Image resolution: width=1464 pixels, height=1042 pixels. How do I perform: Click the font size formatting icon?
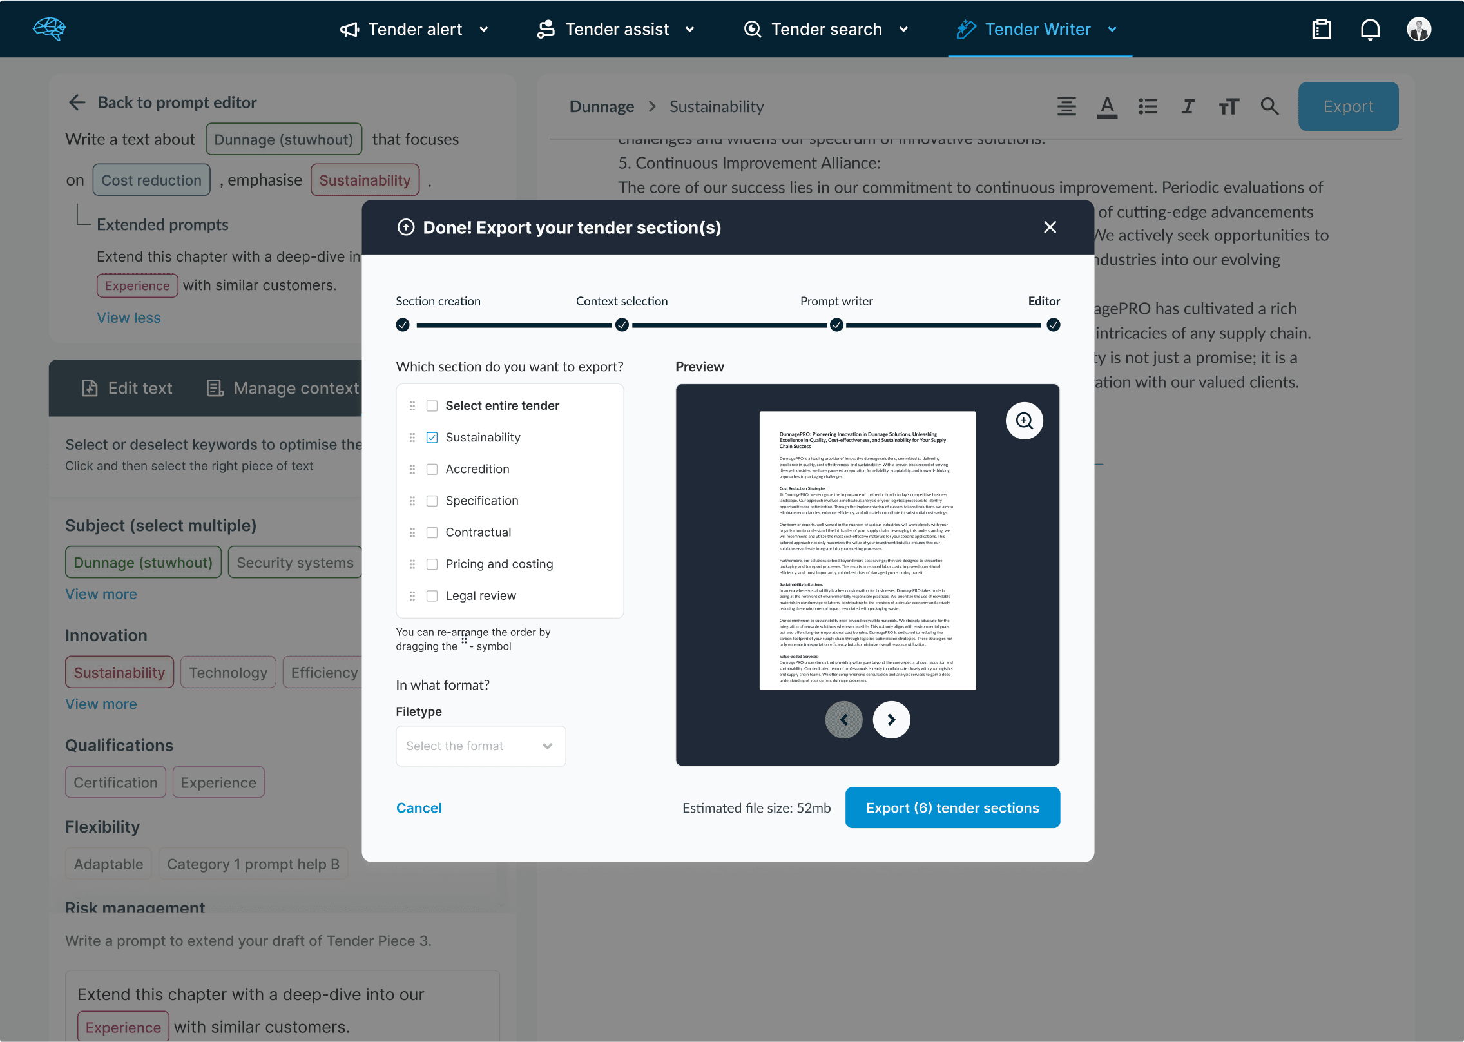(x=1228, y=106)
